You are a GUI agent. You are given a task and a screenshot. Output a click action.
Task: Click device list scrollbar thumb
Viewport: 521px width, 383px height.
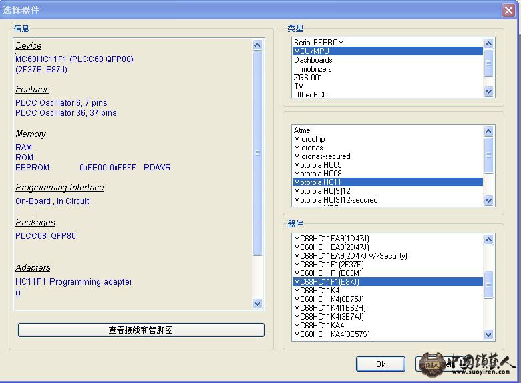tap(488, 285)
